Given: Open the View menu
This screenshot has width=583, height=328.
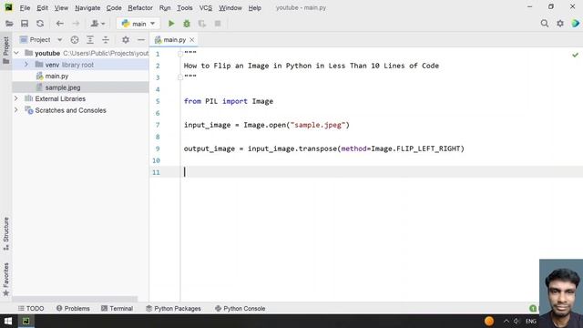Looking at the screenshot, I should (61, 8).
